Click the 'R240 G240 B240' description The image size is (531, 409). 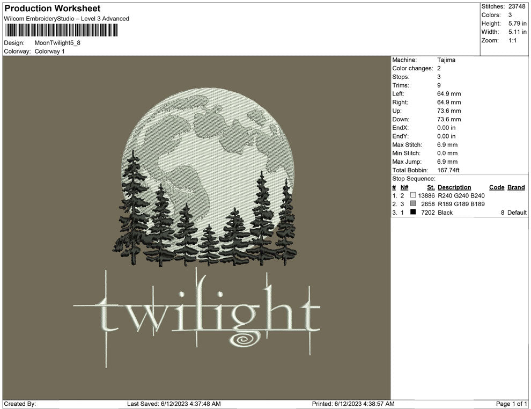(461, 195)
